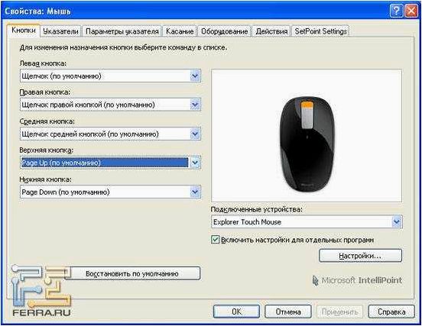Screen dimensions: 422x326
Task: Toggle per-program settings checkbox
Action: pyautogui.click(x=216, y=240)
